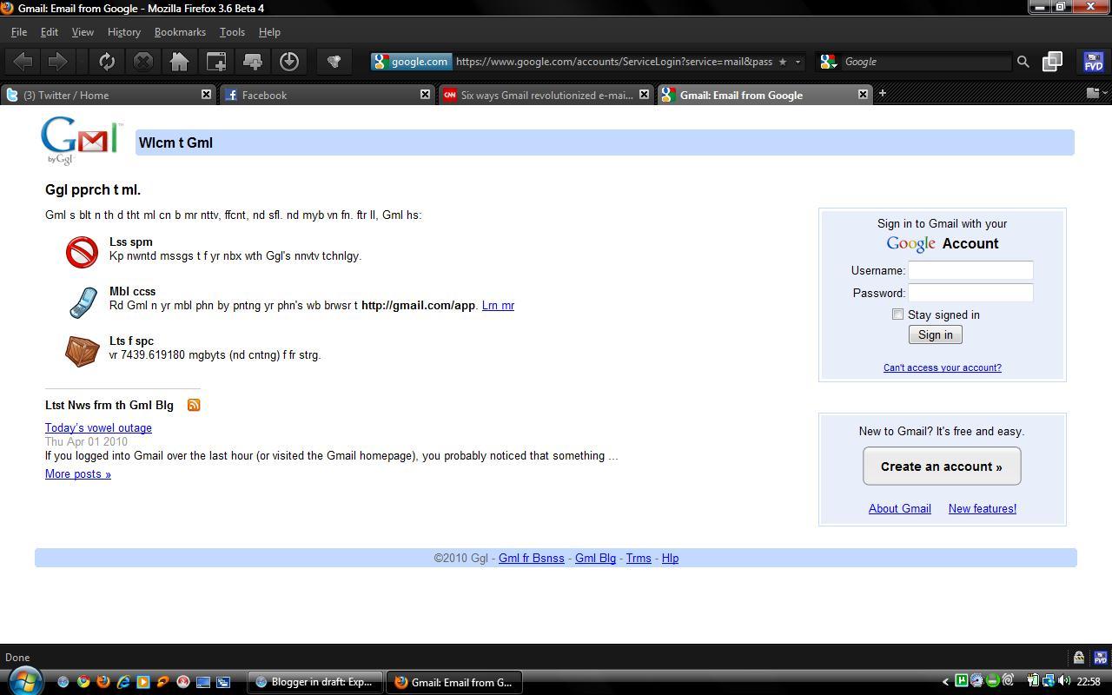
Task: Open a new tab with plus button
Action: pyautogui.click(x=883, y=93)
